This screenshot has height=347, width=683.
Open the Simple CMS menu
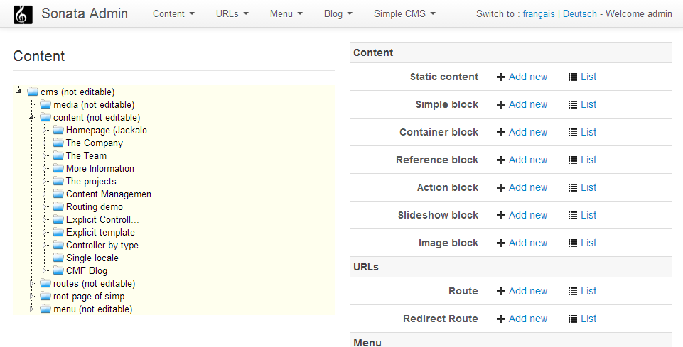[404, 13]
